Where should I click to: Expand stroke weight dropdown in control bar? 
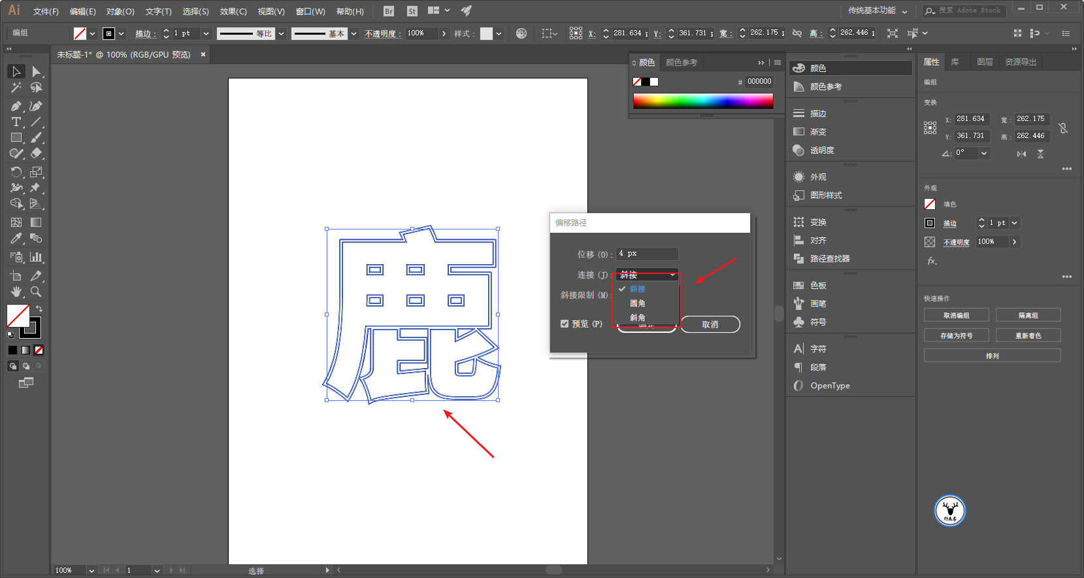pos(206,33)
